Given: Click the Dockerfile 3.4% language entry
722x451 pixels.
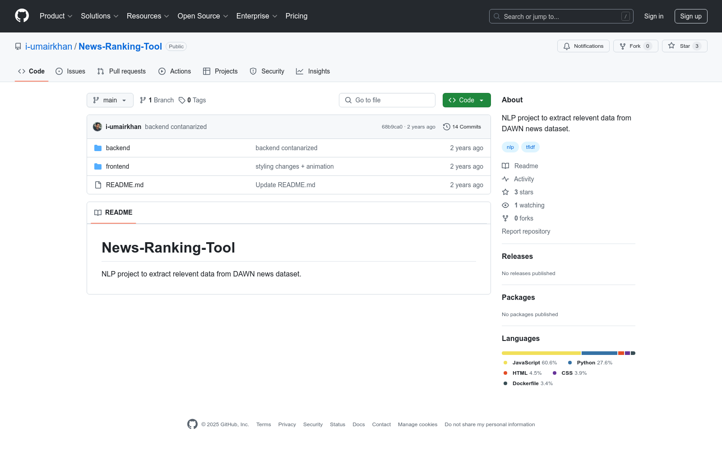Looking at the screenshot, I should 528,383.
